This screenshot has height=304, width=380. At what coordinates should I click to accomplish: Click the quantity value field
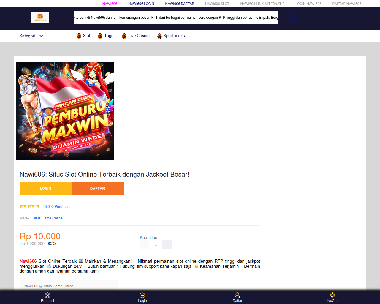(x=156, y=245)
